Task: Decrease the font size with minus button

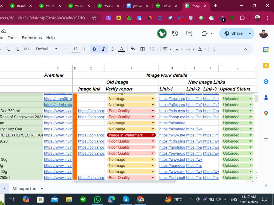Action: (66, 49)
